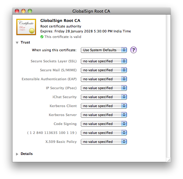Open the Kerberos Server dropdown
This screenshot has height=179, width=183.
point(104,115)
